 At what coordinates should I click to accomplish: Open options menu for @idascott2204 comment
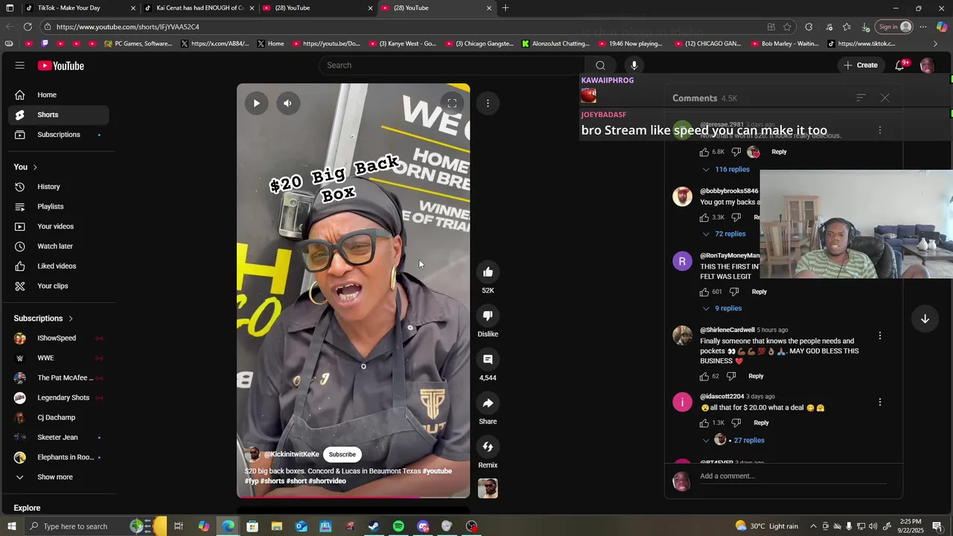tap(880, 402)
